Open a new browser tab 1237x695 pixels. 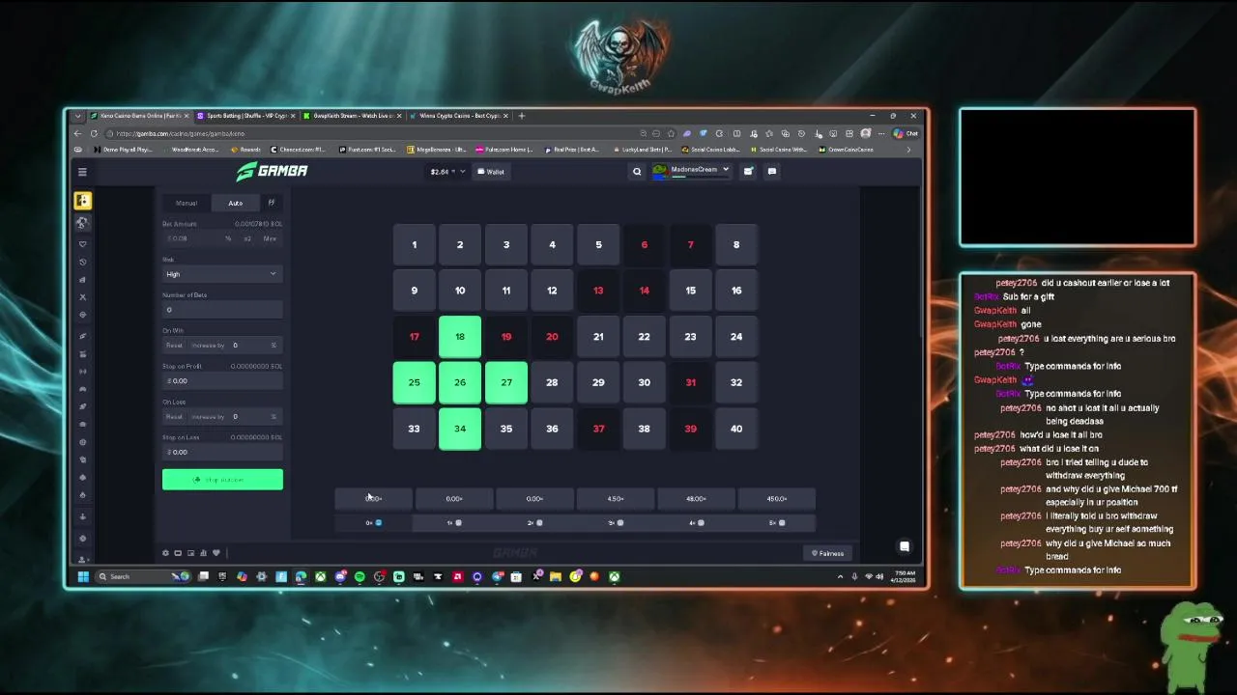click(522, 116)
